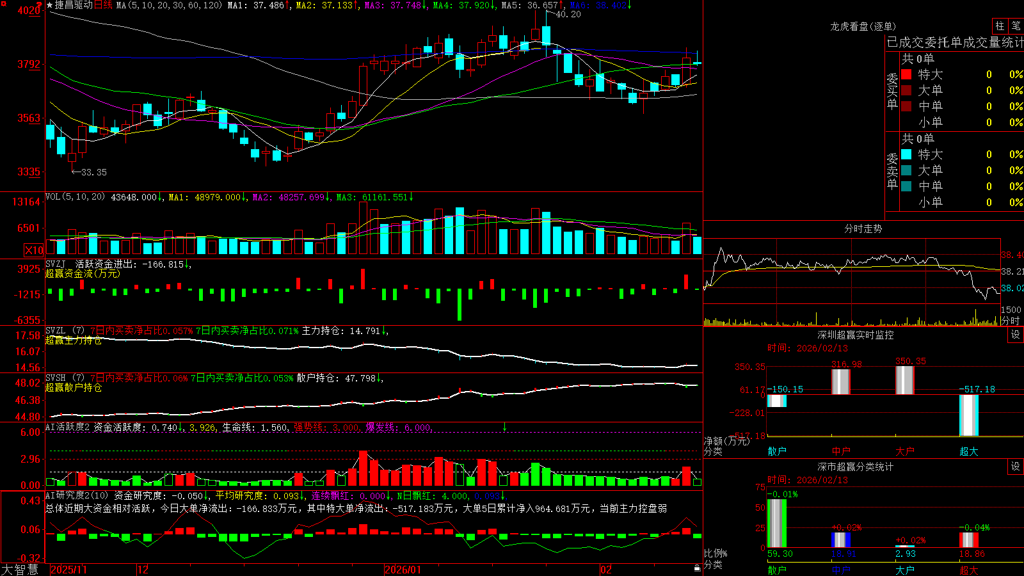Click the 深圳超赢实时监控 title
Image resolution: width=1024 pixels, height=576 pixels.
(856, 335)
